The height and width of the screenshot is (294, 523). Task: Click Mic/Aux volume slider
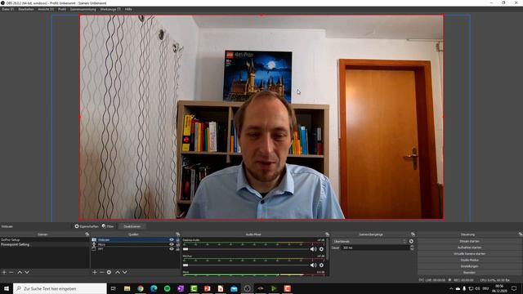tap(246, 265)
